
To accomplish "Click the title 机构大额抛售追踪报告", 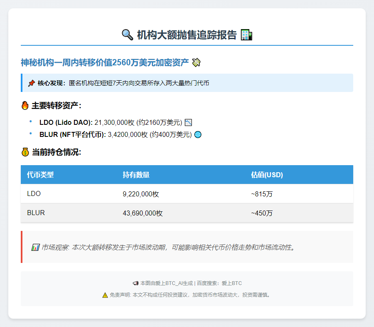I will (x=187, y=35).
